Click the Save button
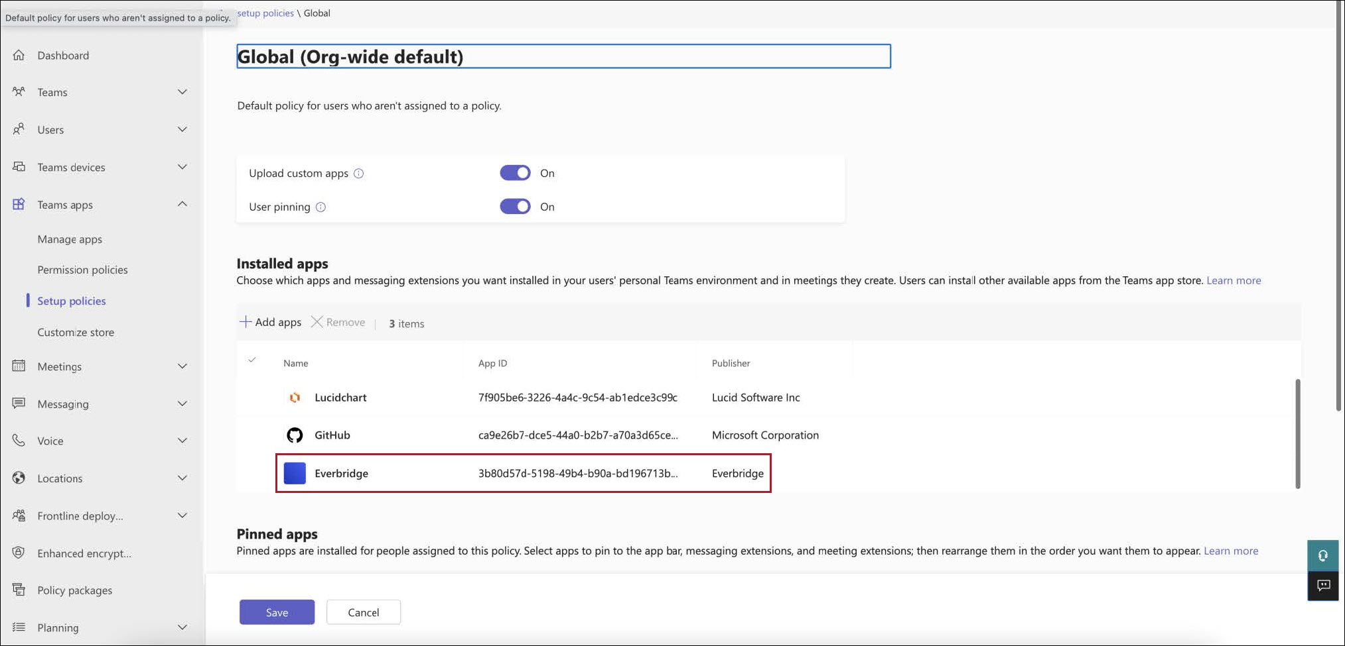The height and width of the screenshot is (646, 1345). pos(277,612)
